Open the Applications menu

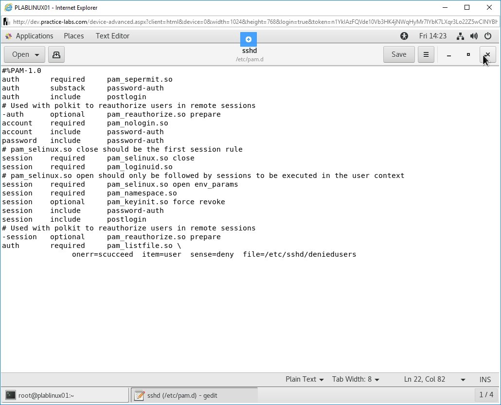pos(34,35)
